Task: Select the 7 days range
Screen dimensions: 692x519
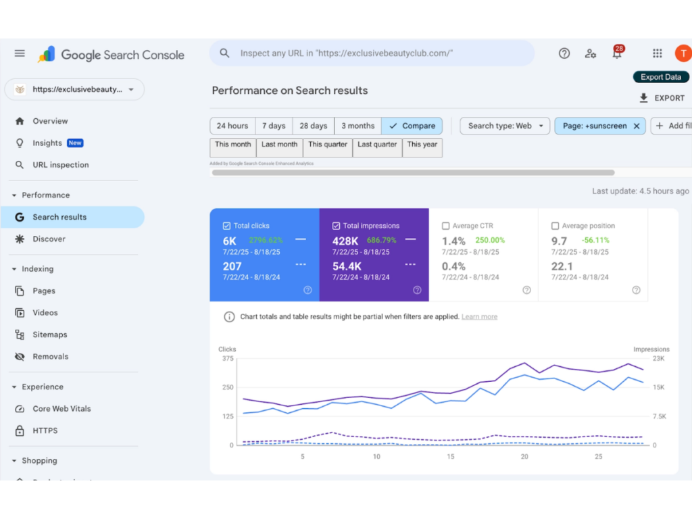Action: pyautogui.click(x=274, y=126)
